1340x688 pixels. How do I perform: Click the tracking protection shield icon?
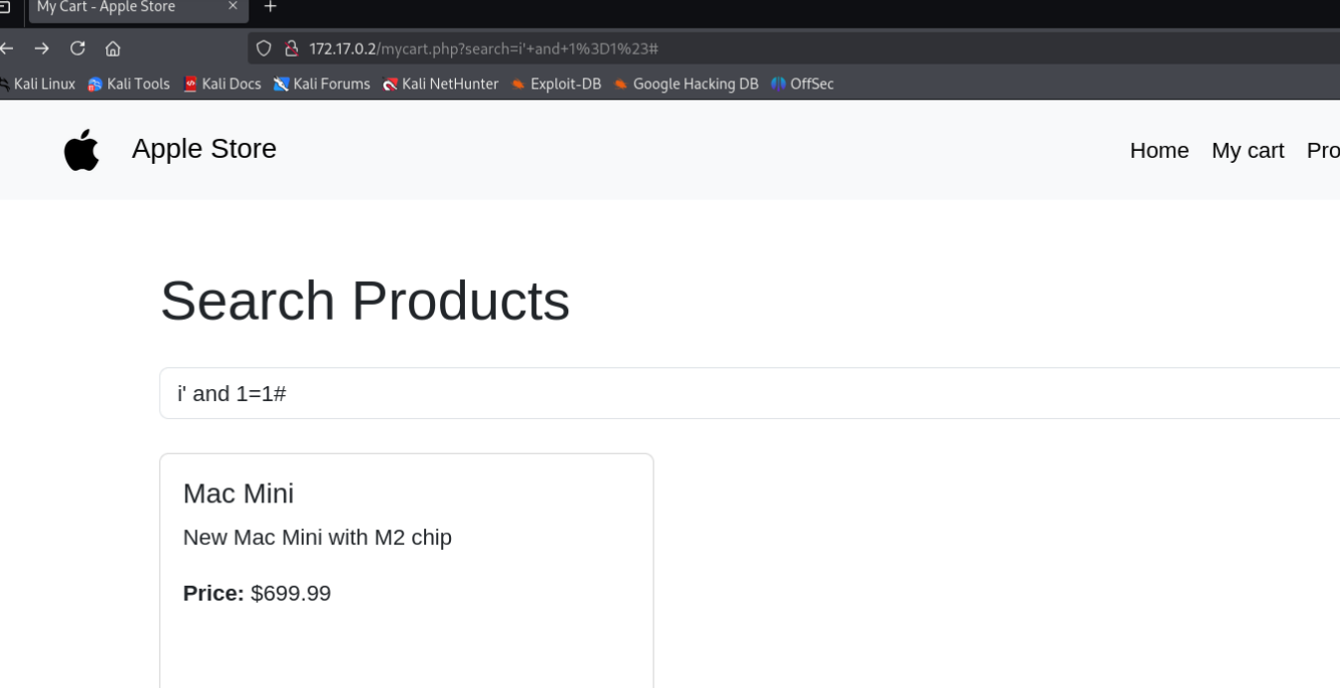pos(264,49)
